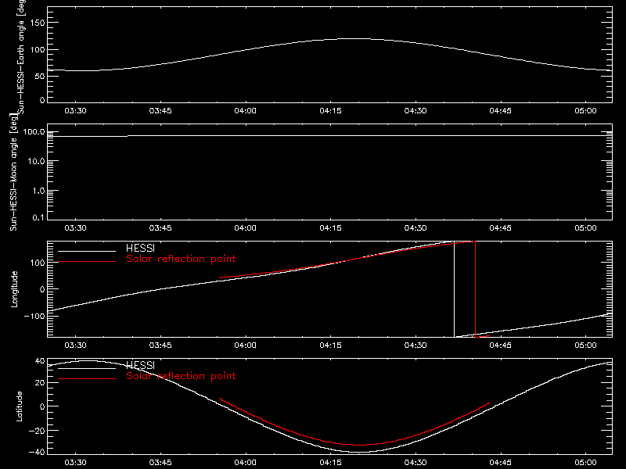The width and height of the screenshot is (626, 469).
Task: Click the 100.0 tick on Moon angle axis
Action: (34, 132)
